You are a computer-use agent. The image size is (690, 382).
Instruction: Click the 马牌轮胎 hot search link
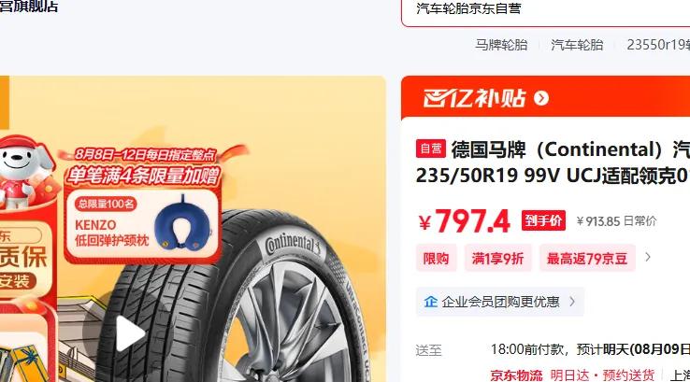501,45
